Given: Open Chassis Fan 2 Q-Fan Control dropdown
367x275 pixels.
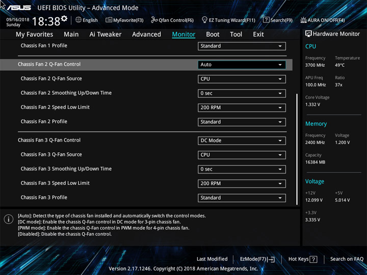Looking at the screenshot, I should click(242, 65).
